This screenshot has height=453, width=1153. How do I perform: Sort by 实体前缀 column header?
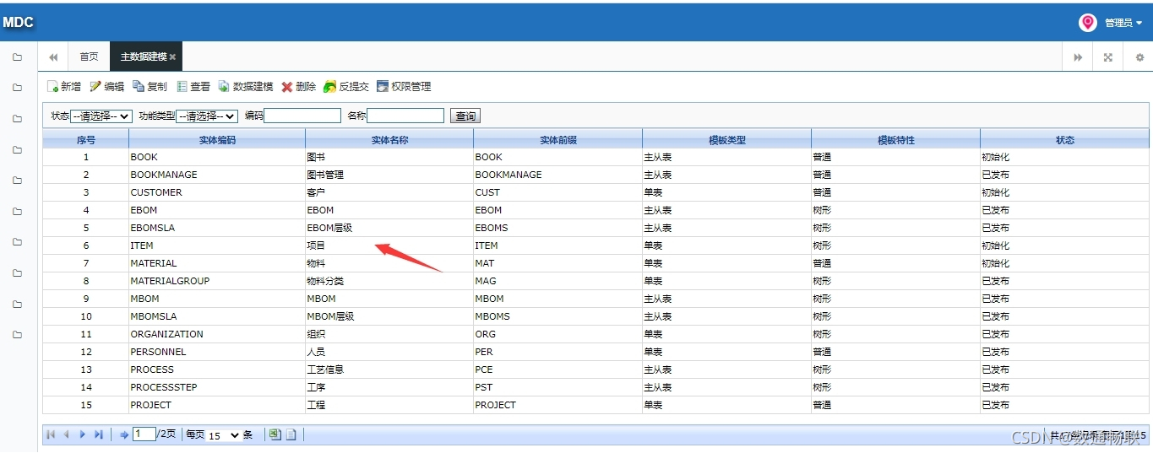[x=558, y=140]
